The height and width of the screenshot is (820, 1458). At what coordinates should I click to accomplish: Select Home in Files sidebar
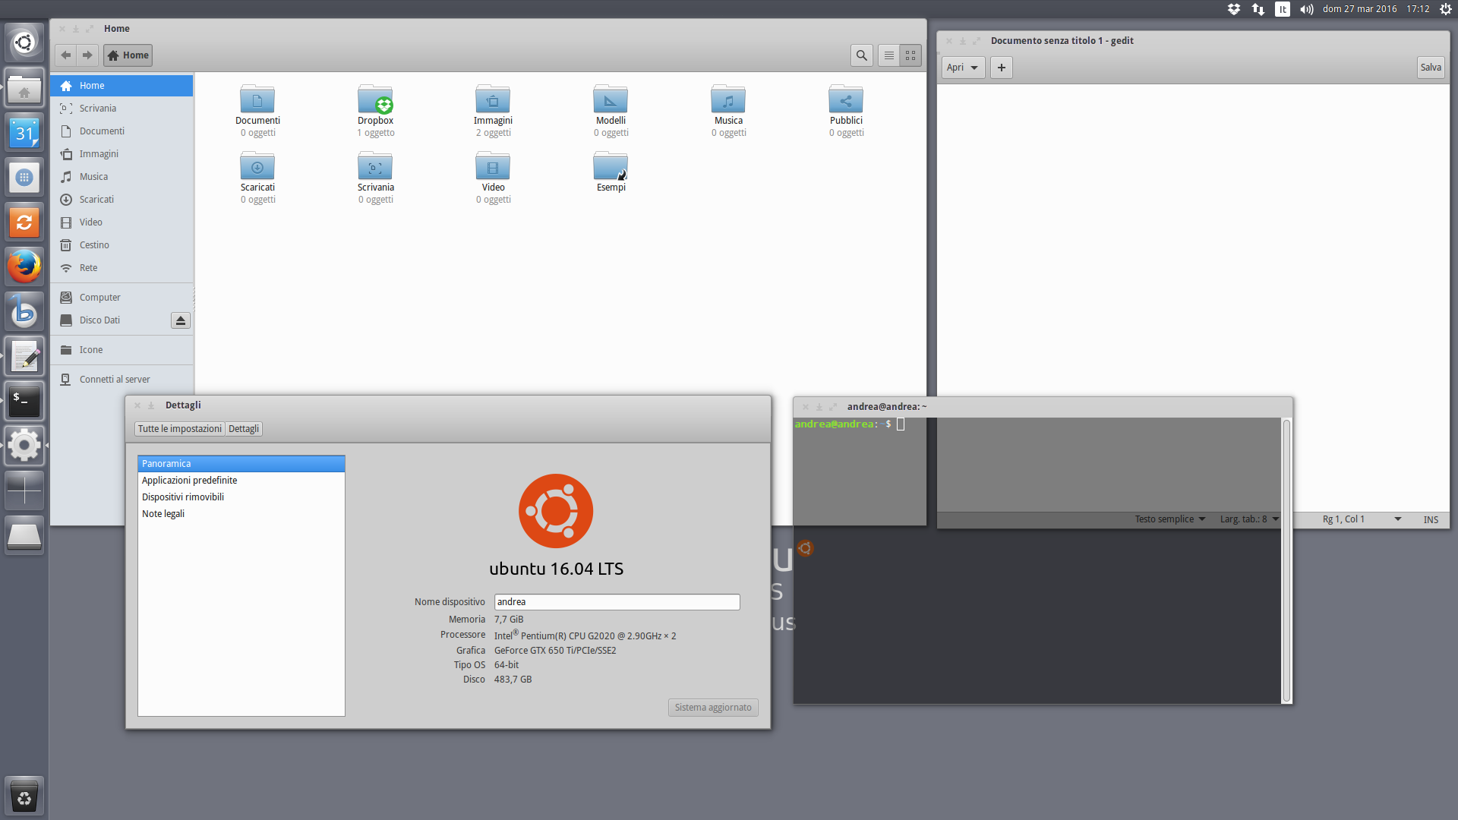coord(121,86)
